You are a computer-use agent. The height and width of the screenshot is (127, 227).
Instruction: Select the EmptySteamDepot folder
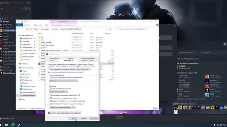(47, 45)
